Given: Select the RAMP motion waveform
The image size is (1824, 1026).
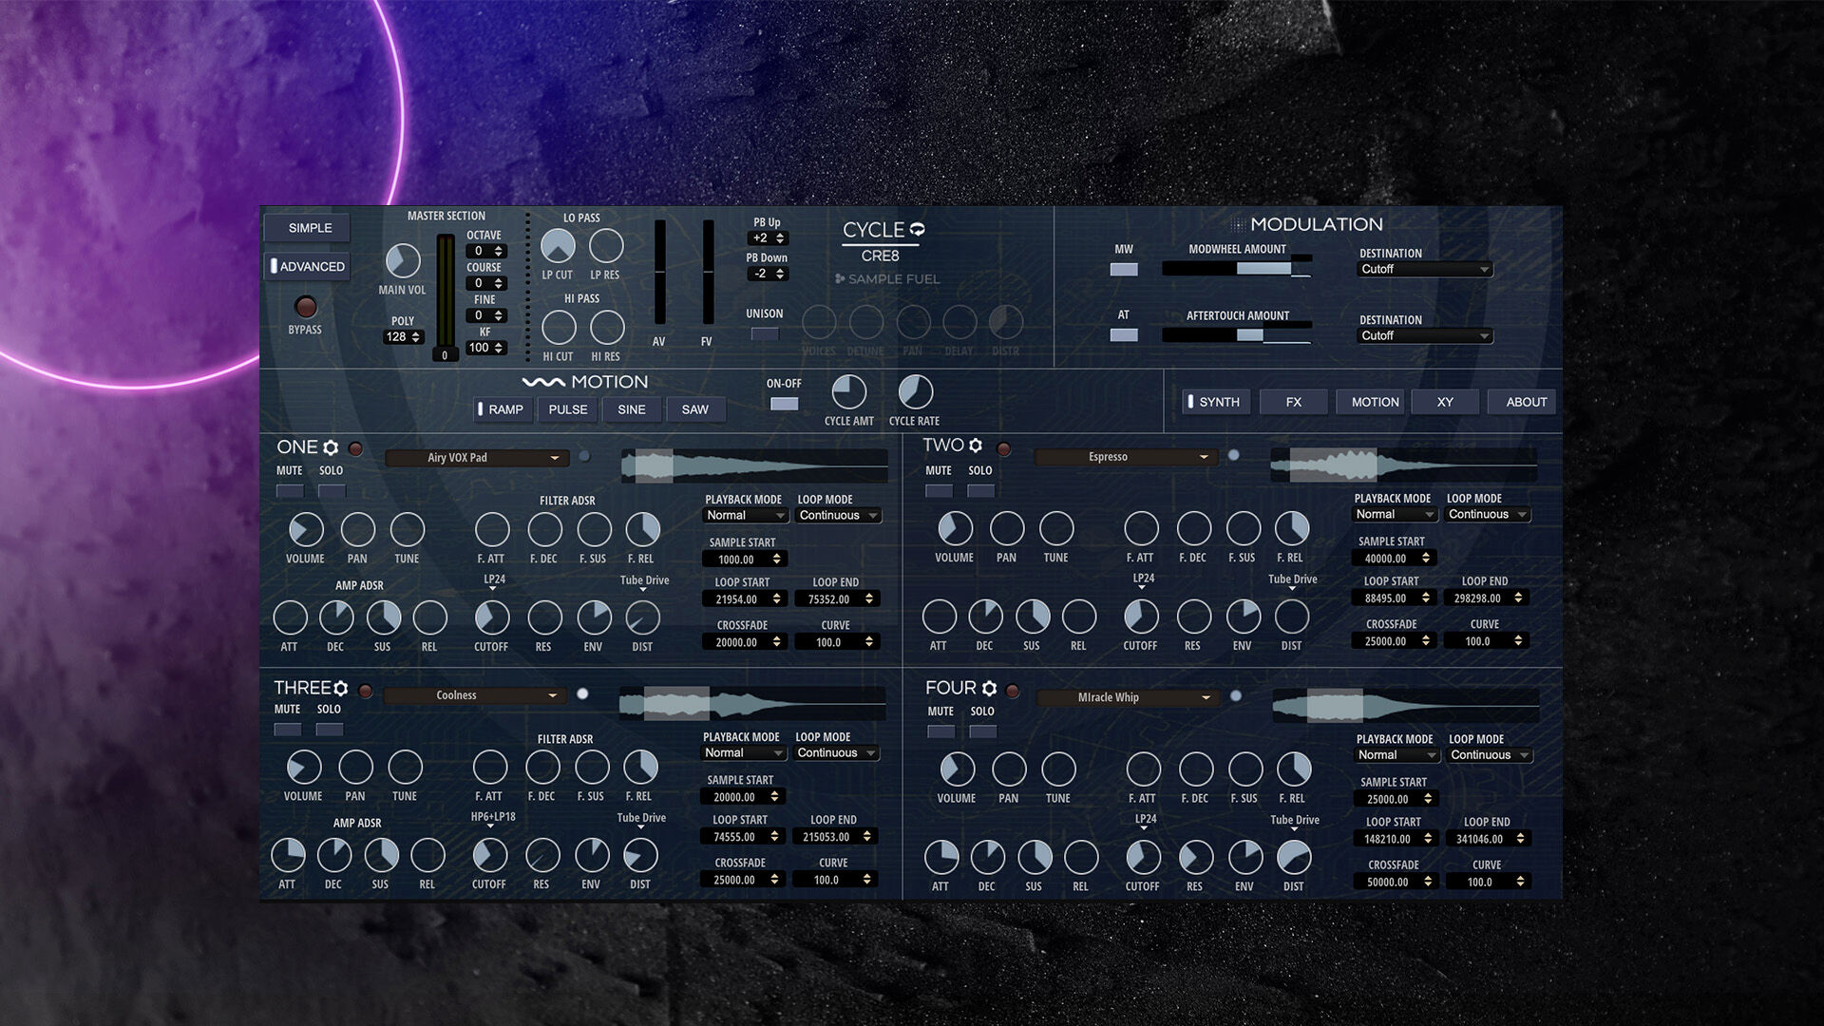Looking at the screenshot, I should point(503,409).
